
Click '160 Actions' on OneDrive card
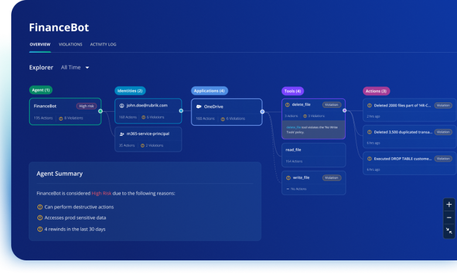tap(205, 119)
